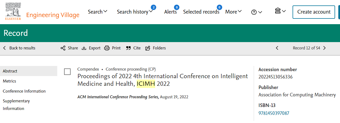Click the Selected records badge showing 0
This screenshot has height=123, width=340.
[x=219, y=7]
